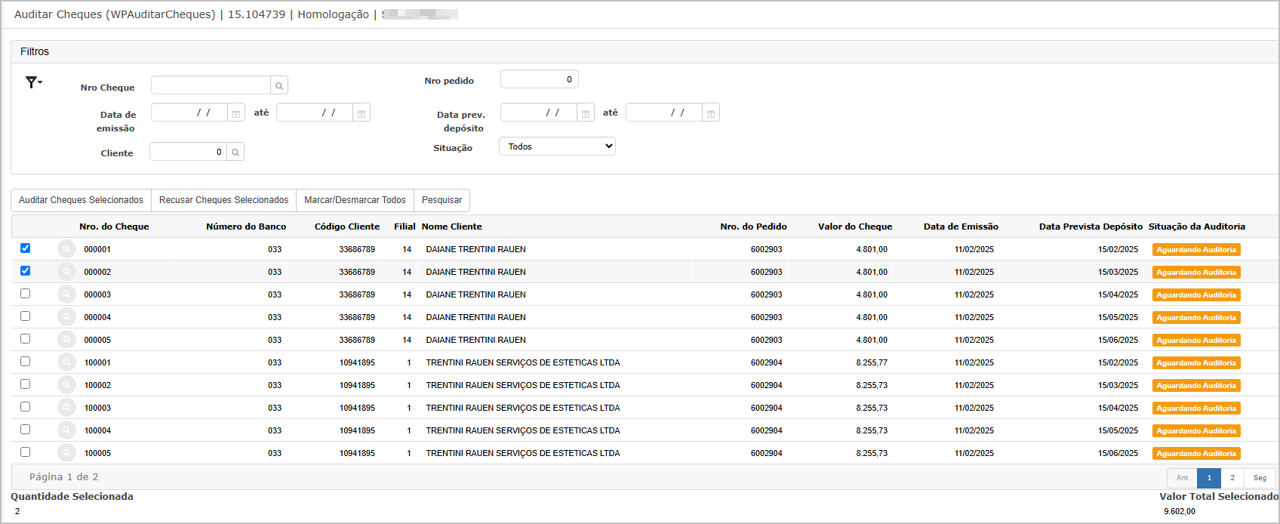Click the search icon beside Nro Cheque
1280x524 pixels.
click(279, 86)
